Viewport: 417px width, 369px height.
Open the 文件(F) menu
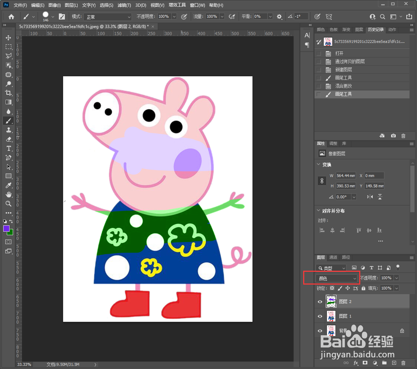[20, 5]
